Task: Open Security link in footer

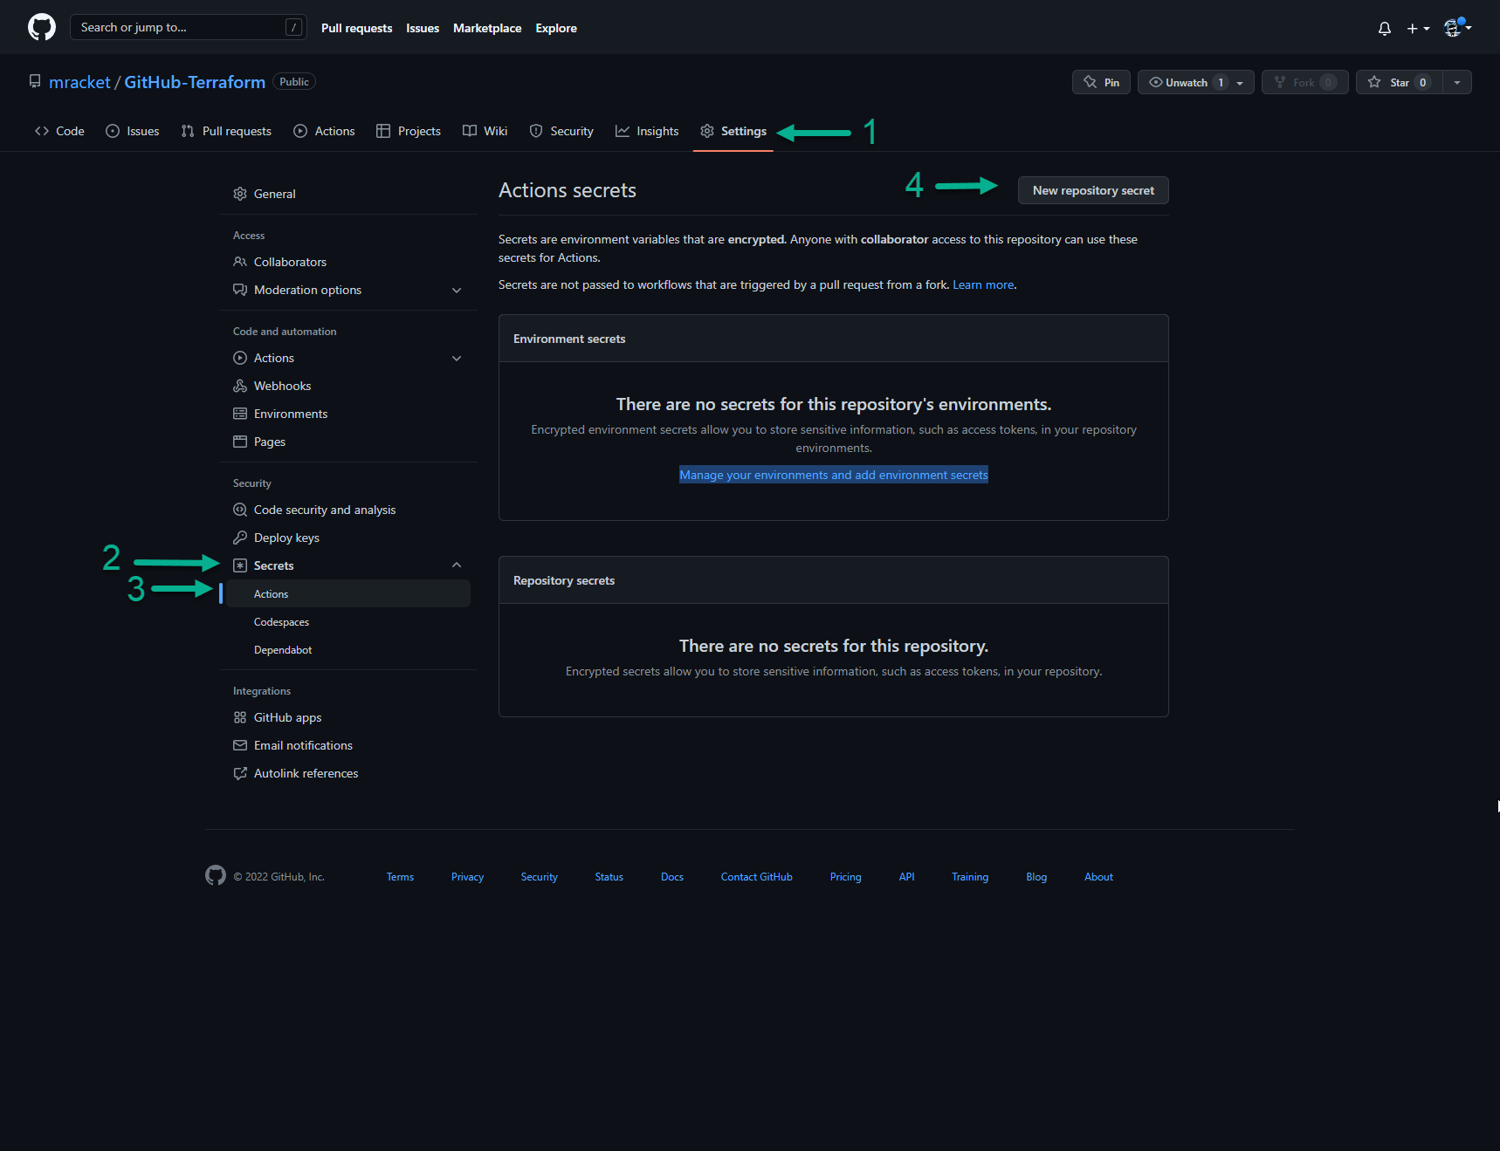Action: pyautogui.click(x=539, y=877)
